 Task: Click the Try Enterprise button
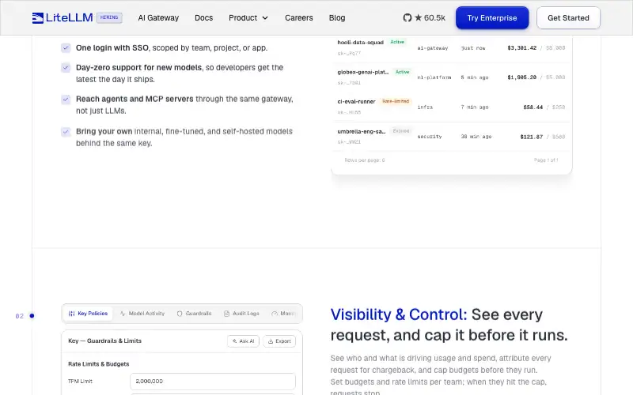click(492, 17)
